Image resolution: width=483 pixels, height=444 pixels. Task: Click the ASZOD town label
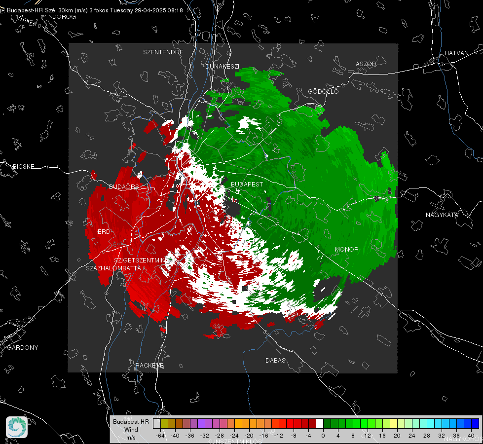tap(366, 64)
